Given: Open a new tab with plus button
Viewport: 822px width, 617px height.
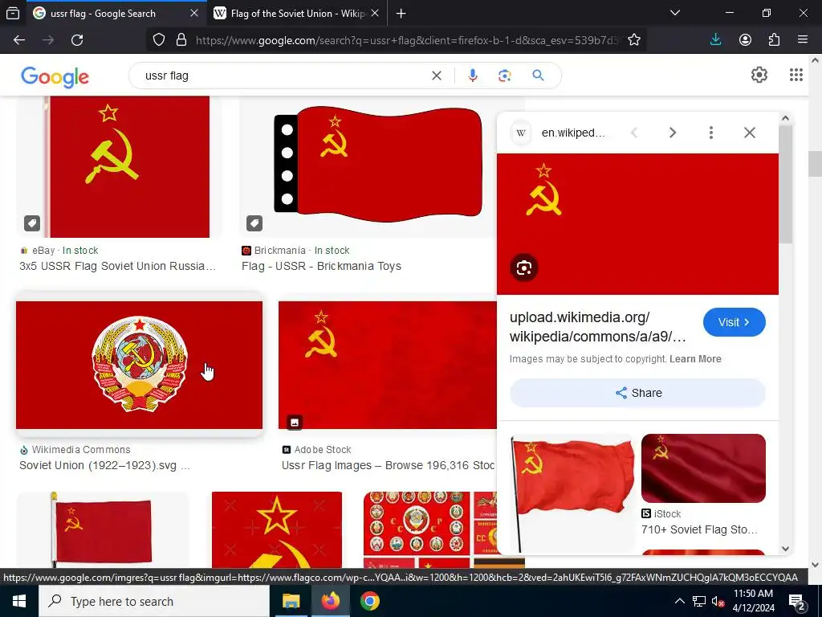Looking at the screenshot, I should [x=401, y=13].
